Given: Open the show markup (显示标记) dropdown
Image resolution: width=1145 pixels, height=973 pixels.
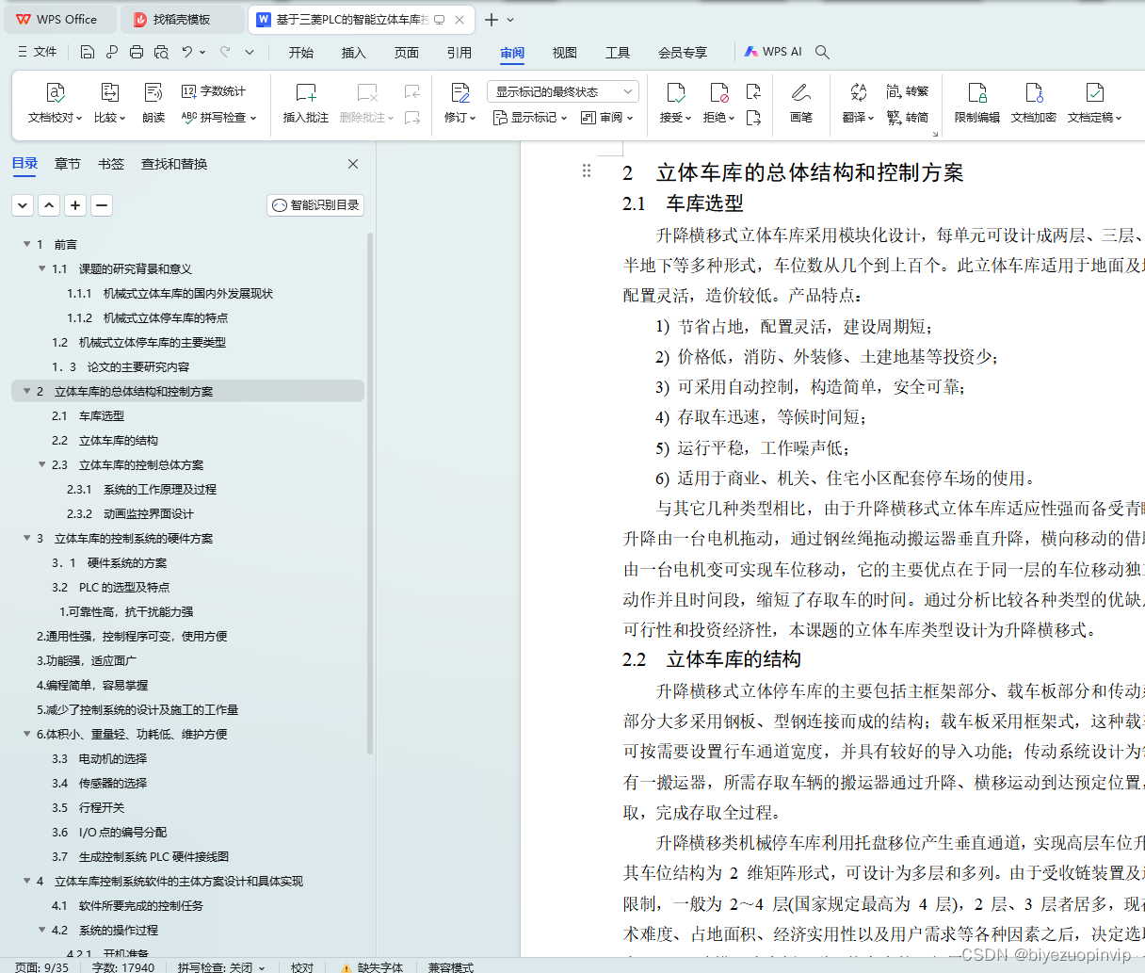Looking at the screenshot, I should [530, 118].
